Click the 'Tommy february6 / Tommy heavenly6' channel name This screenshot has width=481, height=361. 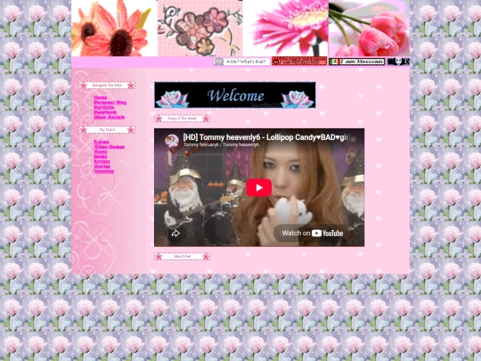[x=222, y=144]
